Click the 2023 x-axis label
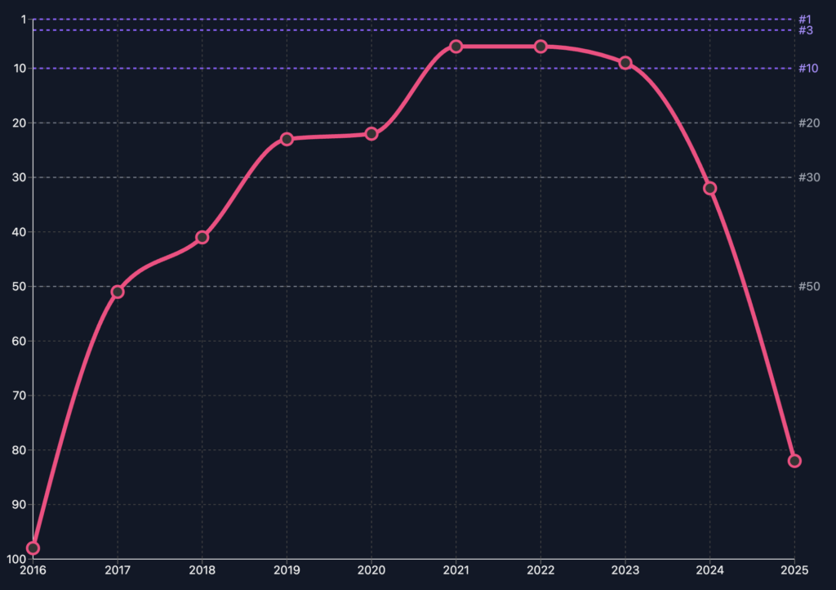Viewport: 836px width, 590px height. click(625, 570)
